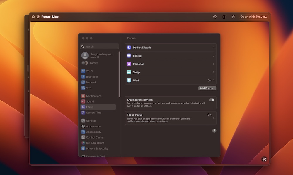Expand Focus status chevron
The height and width of the screenshot is (175, 293).
[x=214, y=118]
